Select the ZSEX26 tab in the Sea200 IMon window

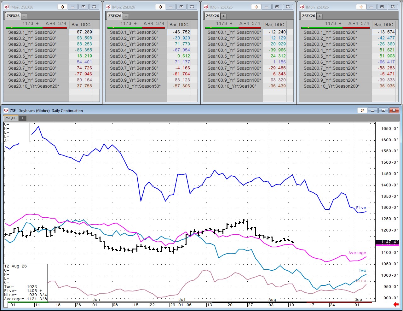pos(308,16)
